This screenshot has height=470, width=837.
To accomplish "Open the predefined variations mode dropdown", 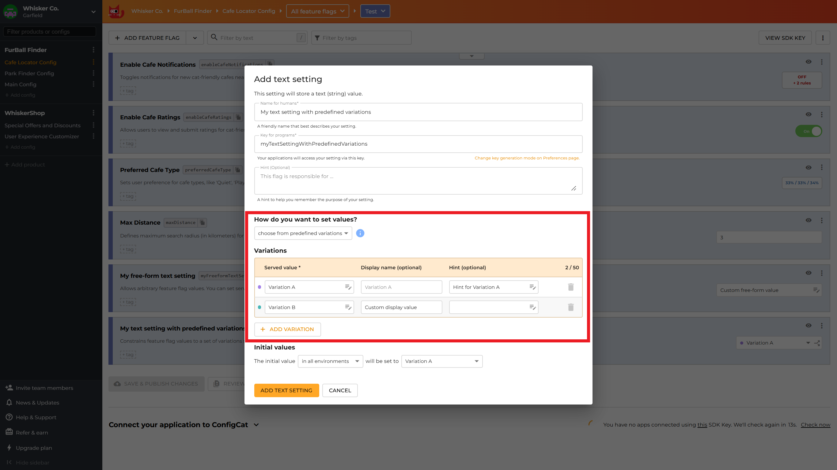I will click(303, 233).
